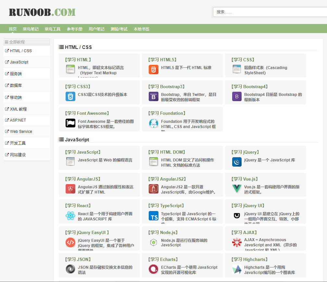
Task: Click the React atom icon
Action: click(x=70, y=216)
